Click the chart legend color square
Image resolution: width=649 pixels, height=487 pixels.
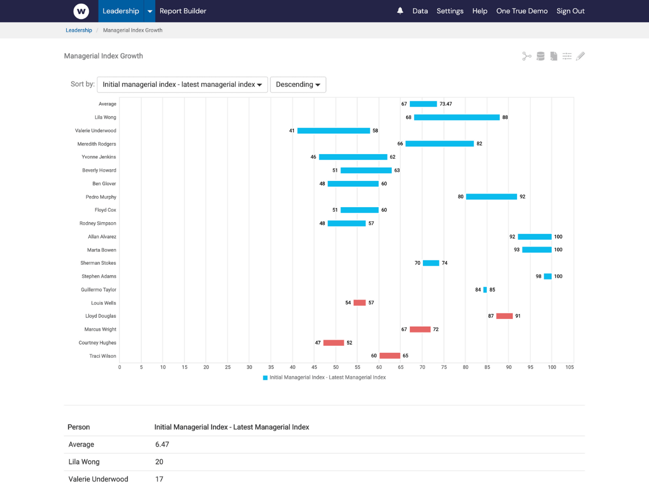click(265, 377)
